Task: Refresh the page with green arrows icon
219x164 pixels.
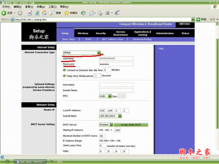Action: click(x=37, y=13)
